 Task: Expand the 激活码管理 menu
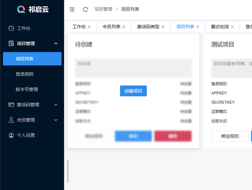(x=56, y=105)
